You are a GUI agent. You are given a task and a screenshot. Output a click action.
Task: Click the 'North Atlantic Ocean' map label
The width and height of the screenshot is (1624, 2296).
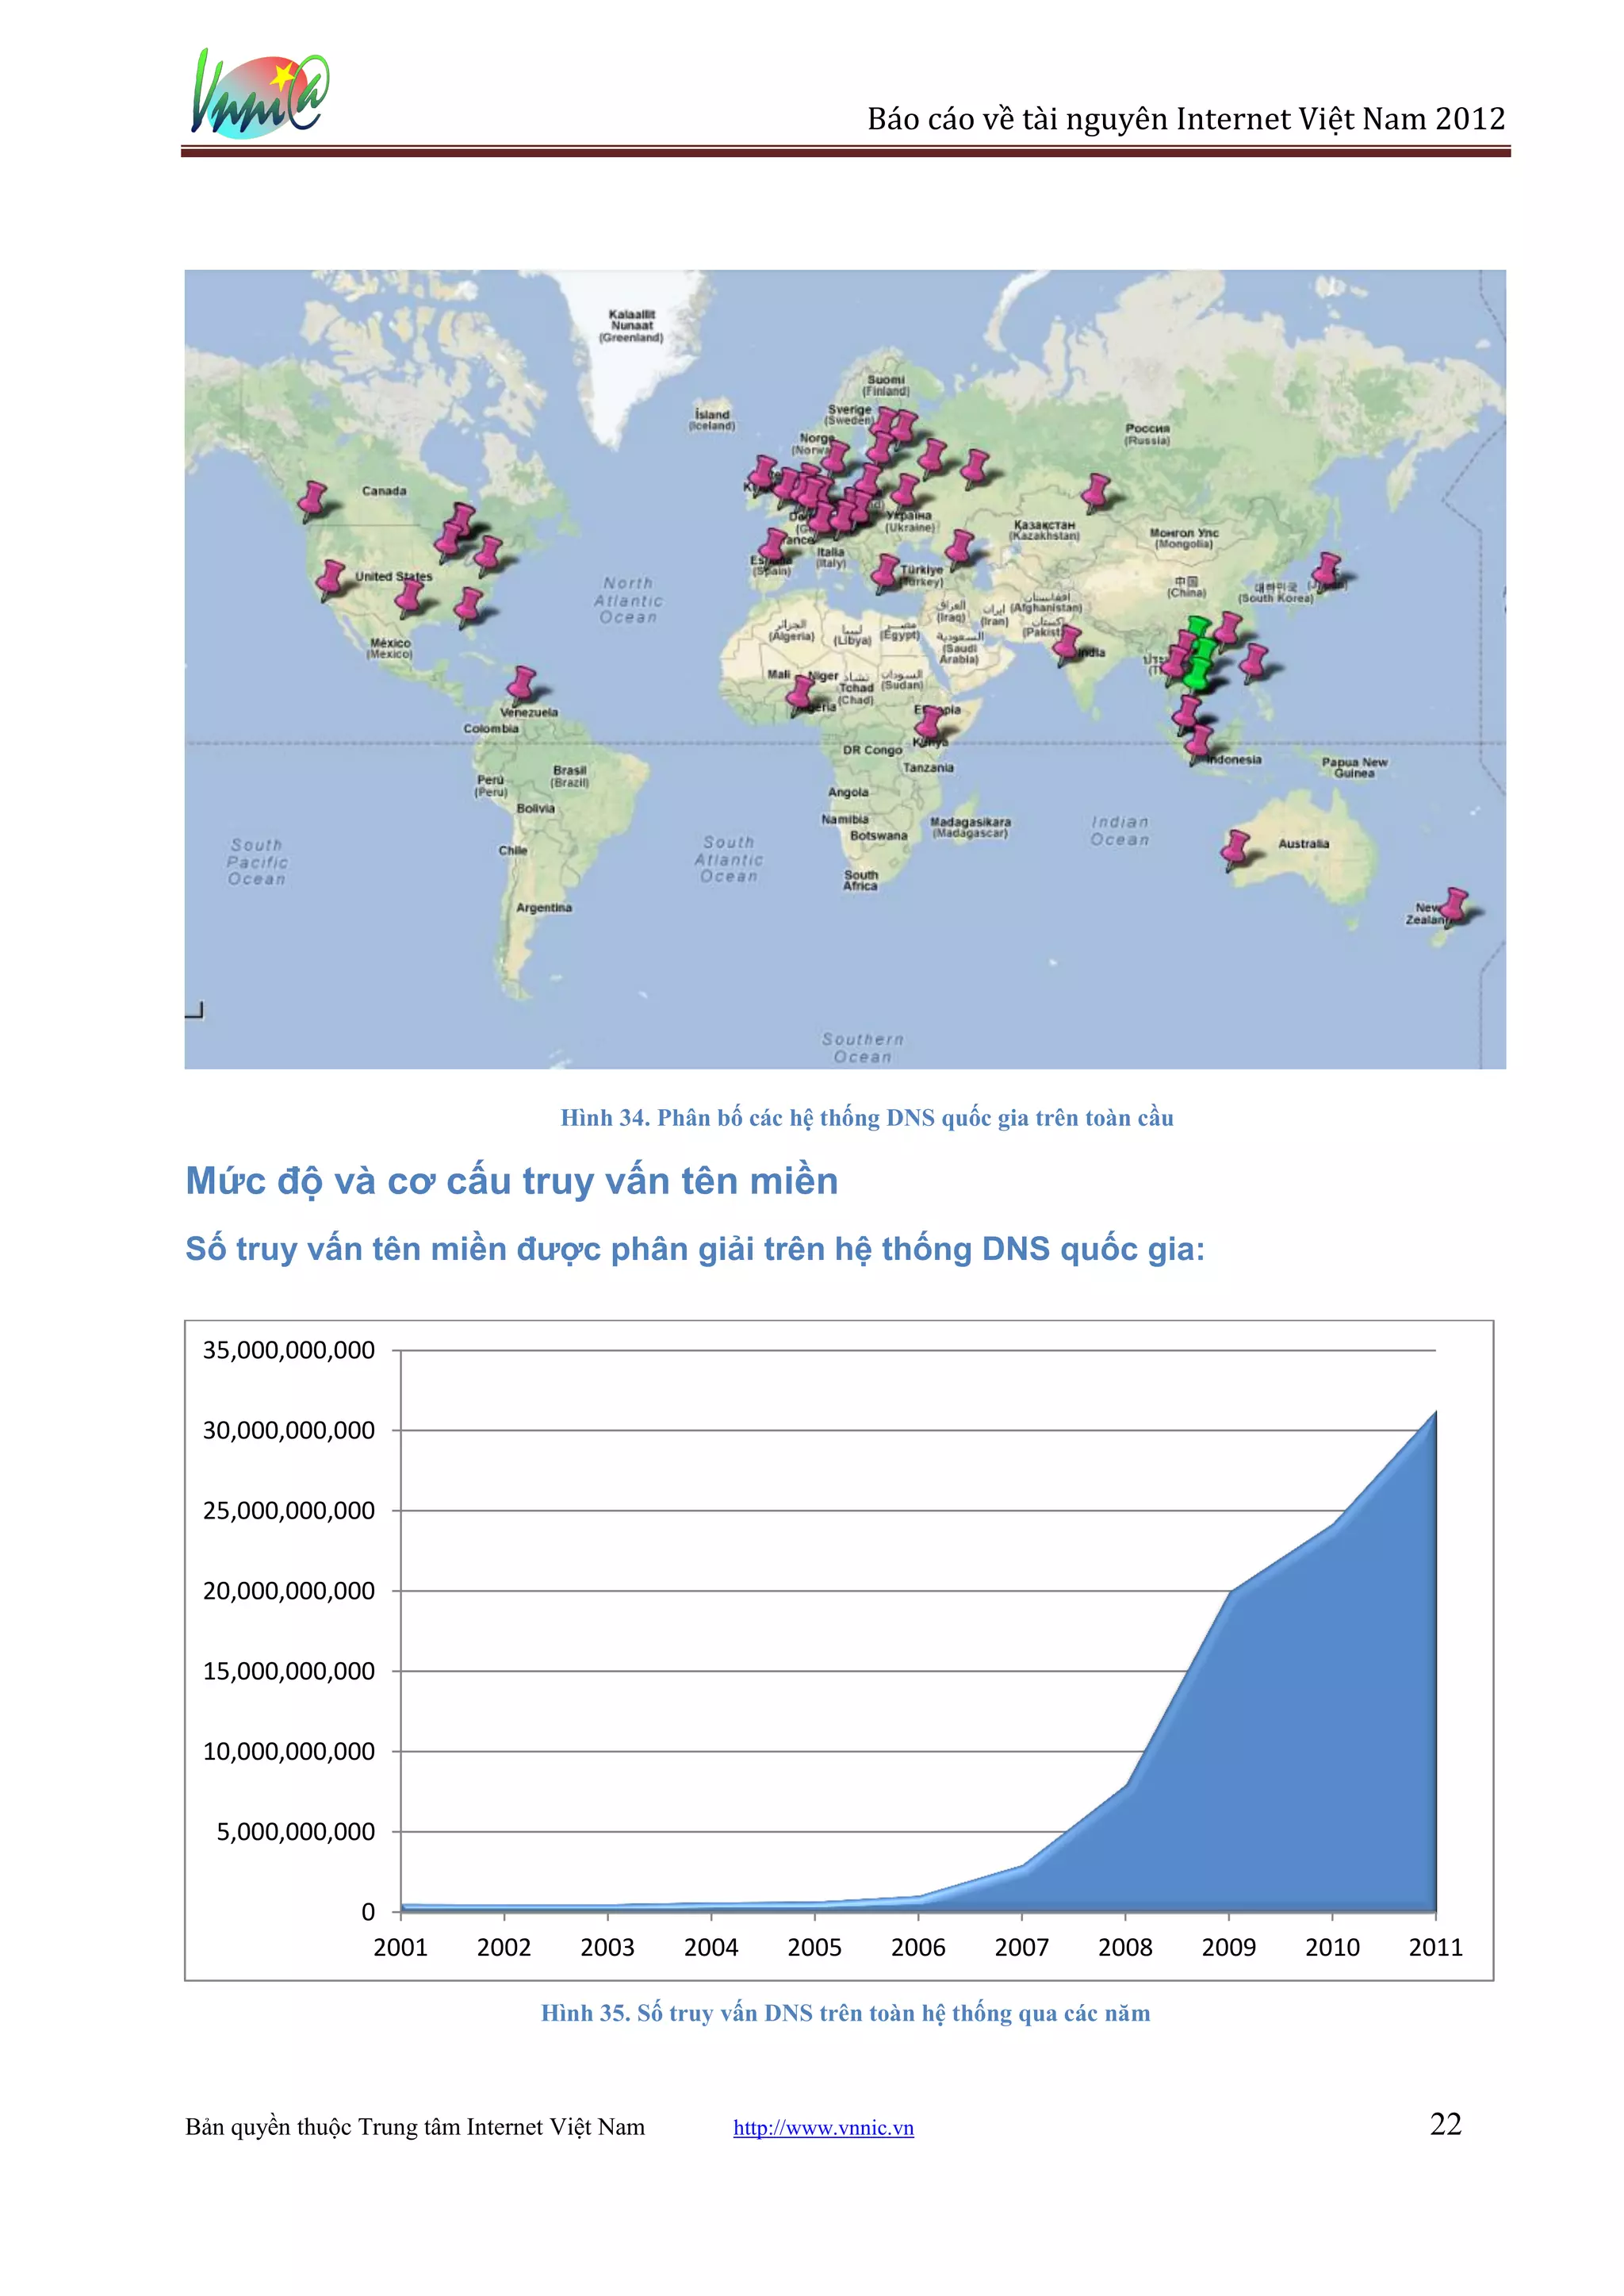tap(628, 601)
